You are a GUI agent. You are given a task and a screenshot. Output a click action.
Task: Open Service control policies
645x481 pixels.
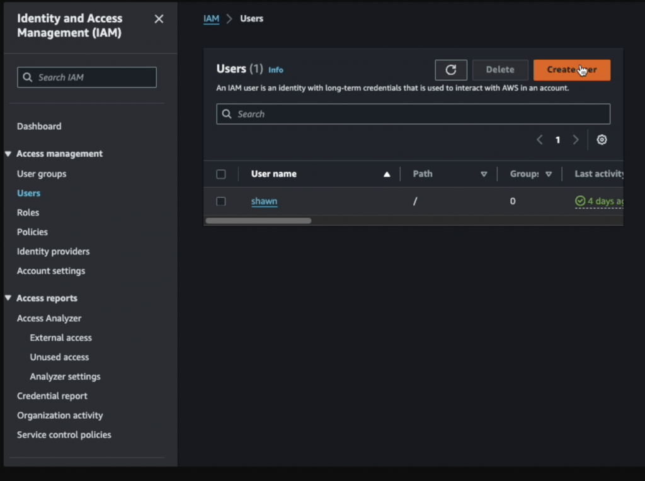tap(64, 434)
